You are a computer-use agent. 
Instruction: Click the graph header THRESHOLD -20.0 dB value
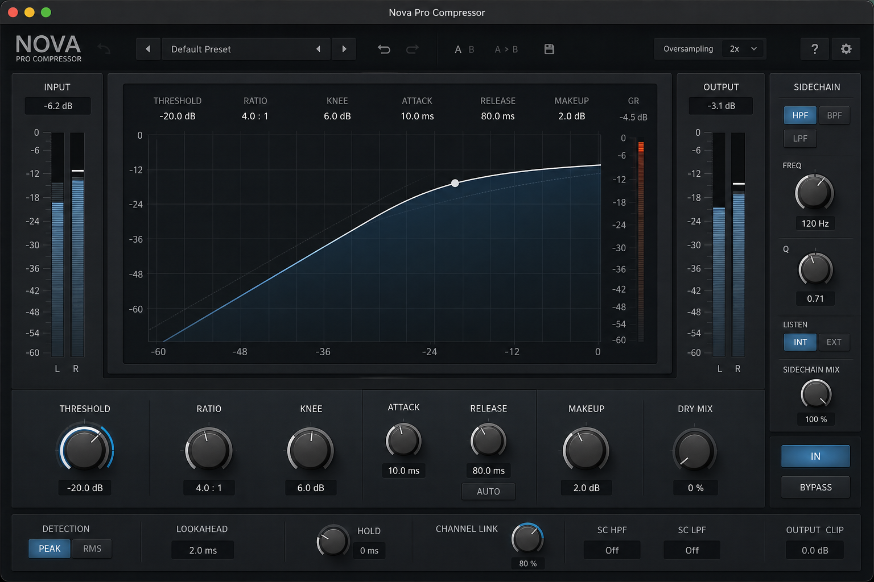(x=178, y=116)
